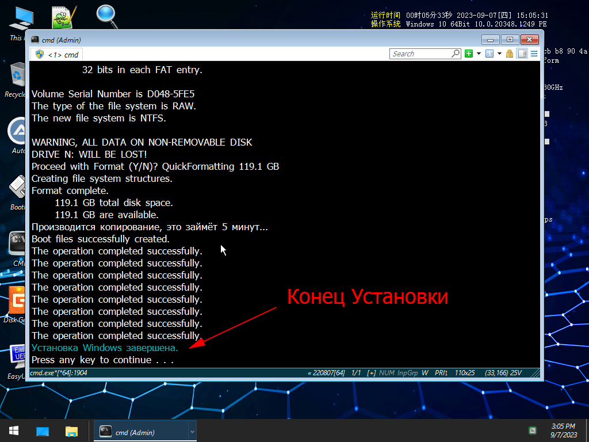The height and width of the screenshot is (442, 589).
Task: Click 'Производится копирование' console line
Action: 150,227
